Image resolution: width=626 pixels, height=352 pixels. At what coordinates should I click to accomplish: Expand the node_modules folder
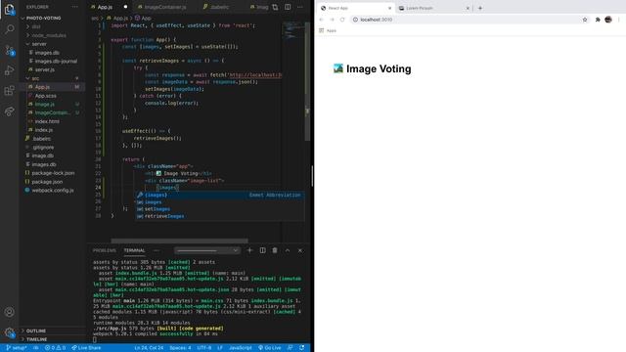[x=49, y=35]
